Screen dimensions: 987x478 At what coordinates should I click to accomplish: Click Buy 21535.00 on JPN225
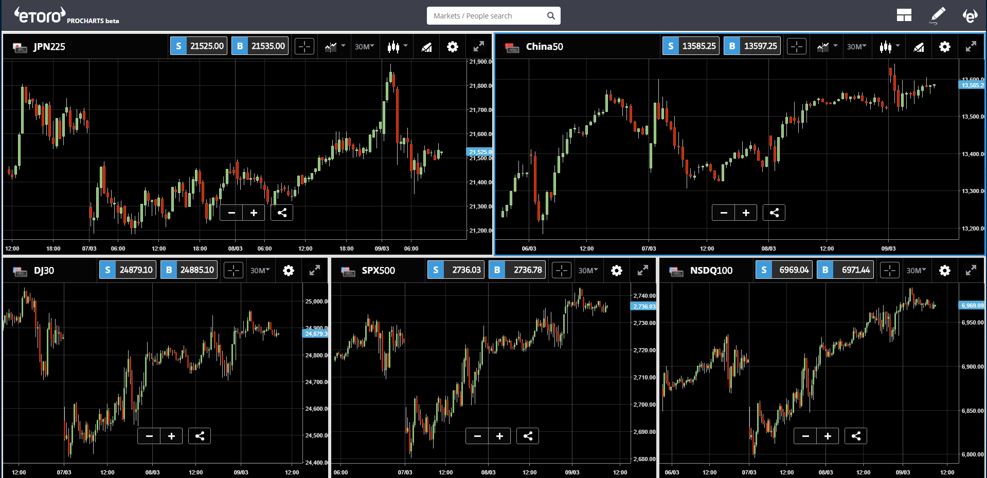(x=260, y=46)
